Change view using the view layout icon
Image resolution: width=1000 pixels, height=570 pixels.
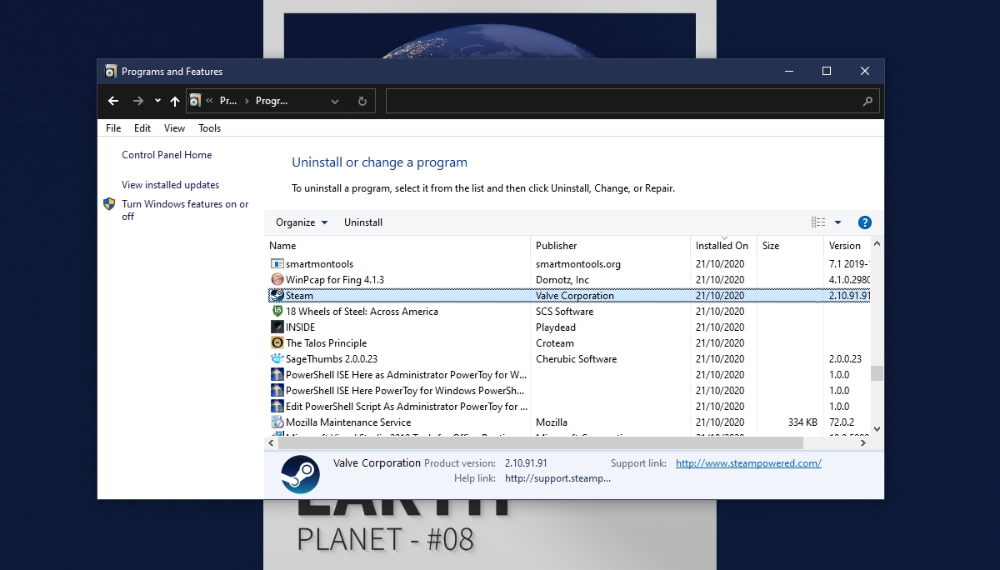[818, 222]
